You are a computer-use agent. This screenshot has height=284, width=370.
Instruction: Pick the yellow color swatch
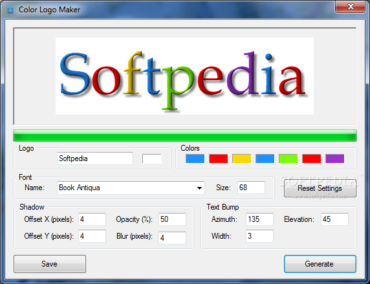tap(242, 158)
